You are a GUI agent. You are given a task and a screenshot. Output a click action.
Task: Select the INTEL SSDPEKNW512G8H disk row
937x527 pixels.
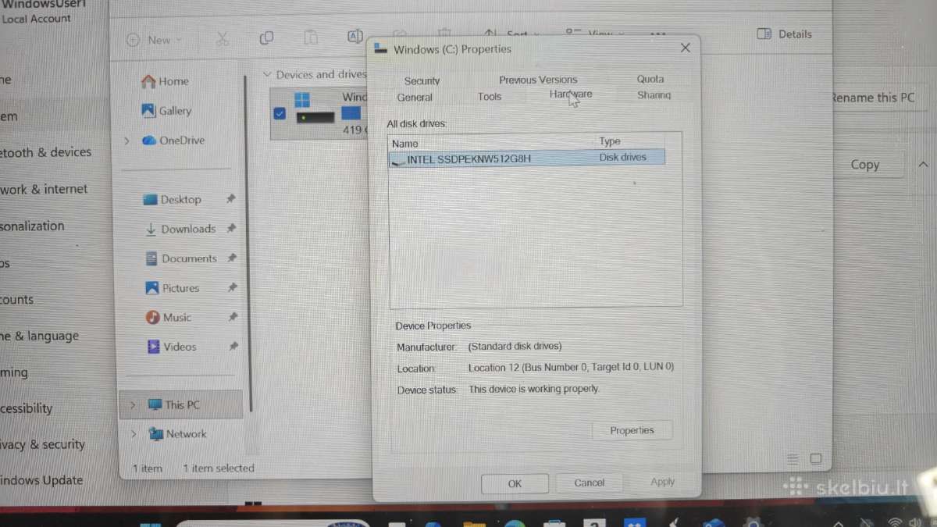point(527,158)
